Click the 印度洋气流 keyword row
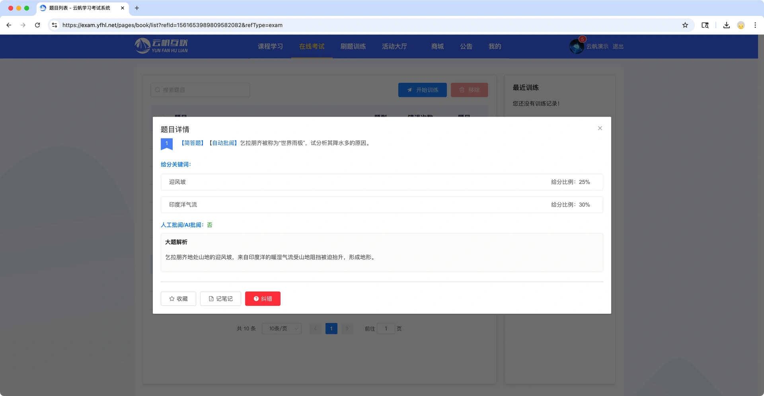Image resolution: width=764 pixels, height=396 pixels. point(382,205)
